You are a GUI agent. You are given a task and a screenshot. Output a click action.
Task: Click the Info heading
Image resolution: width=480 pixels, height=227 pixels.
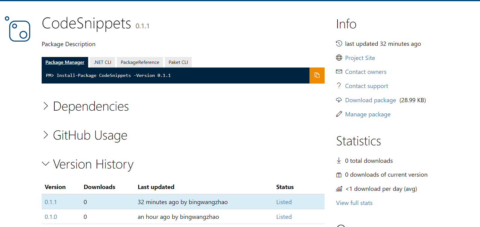pos(346,24)
